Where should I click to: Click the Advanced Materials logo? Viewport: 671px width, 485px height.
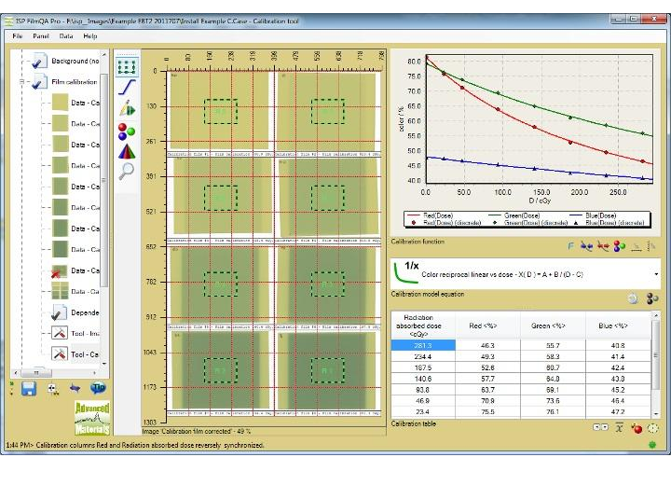point(92,417)
